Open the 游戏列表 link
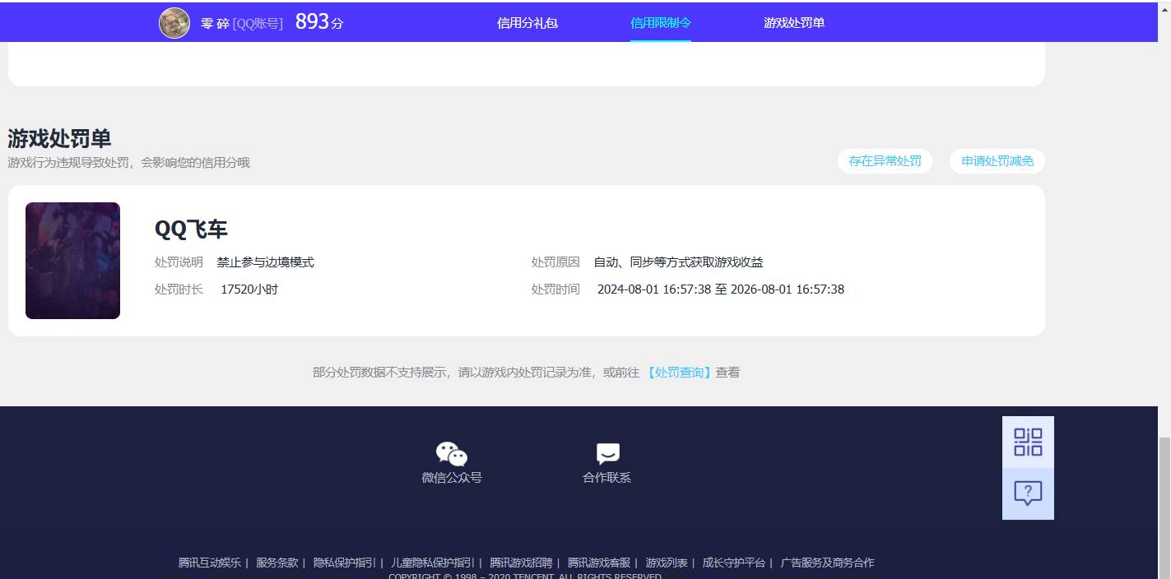Image resolution: width=1171 pixels, height=579 pixels. click(x=667, y=562)
